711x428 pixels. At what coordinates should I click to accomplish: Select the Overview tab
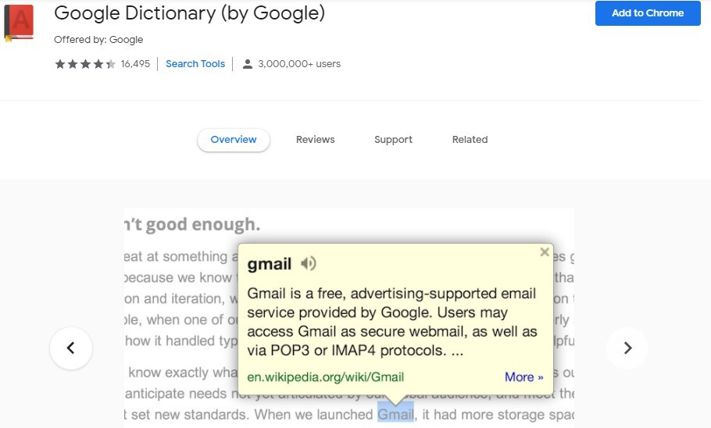(234, 140)
